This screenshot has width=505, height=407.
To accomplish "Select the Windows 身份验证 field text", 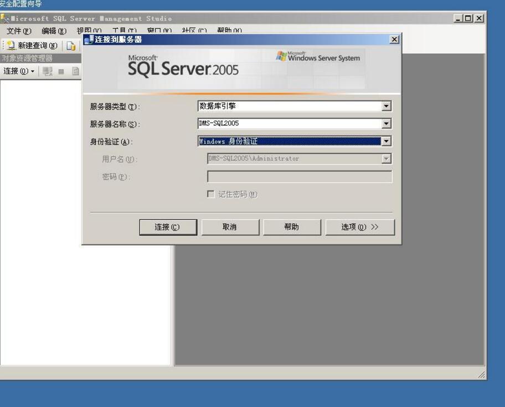I will (x=228, y=141).
